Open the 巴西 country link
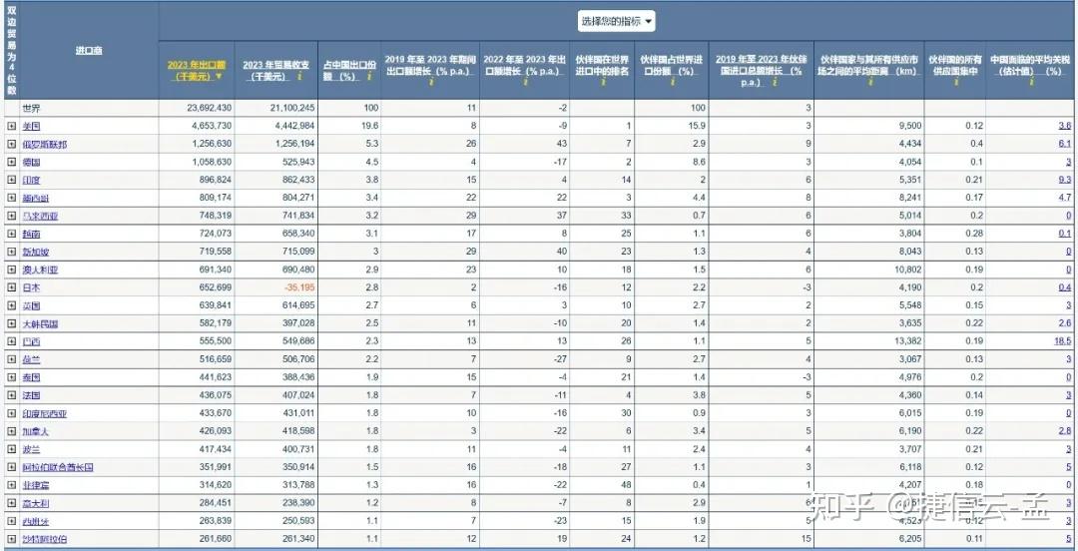This screenshot has width=1078, height=551. pos(32,341)
